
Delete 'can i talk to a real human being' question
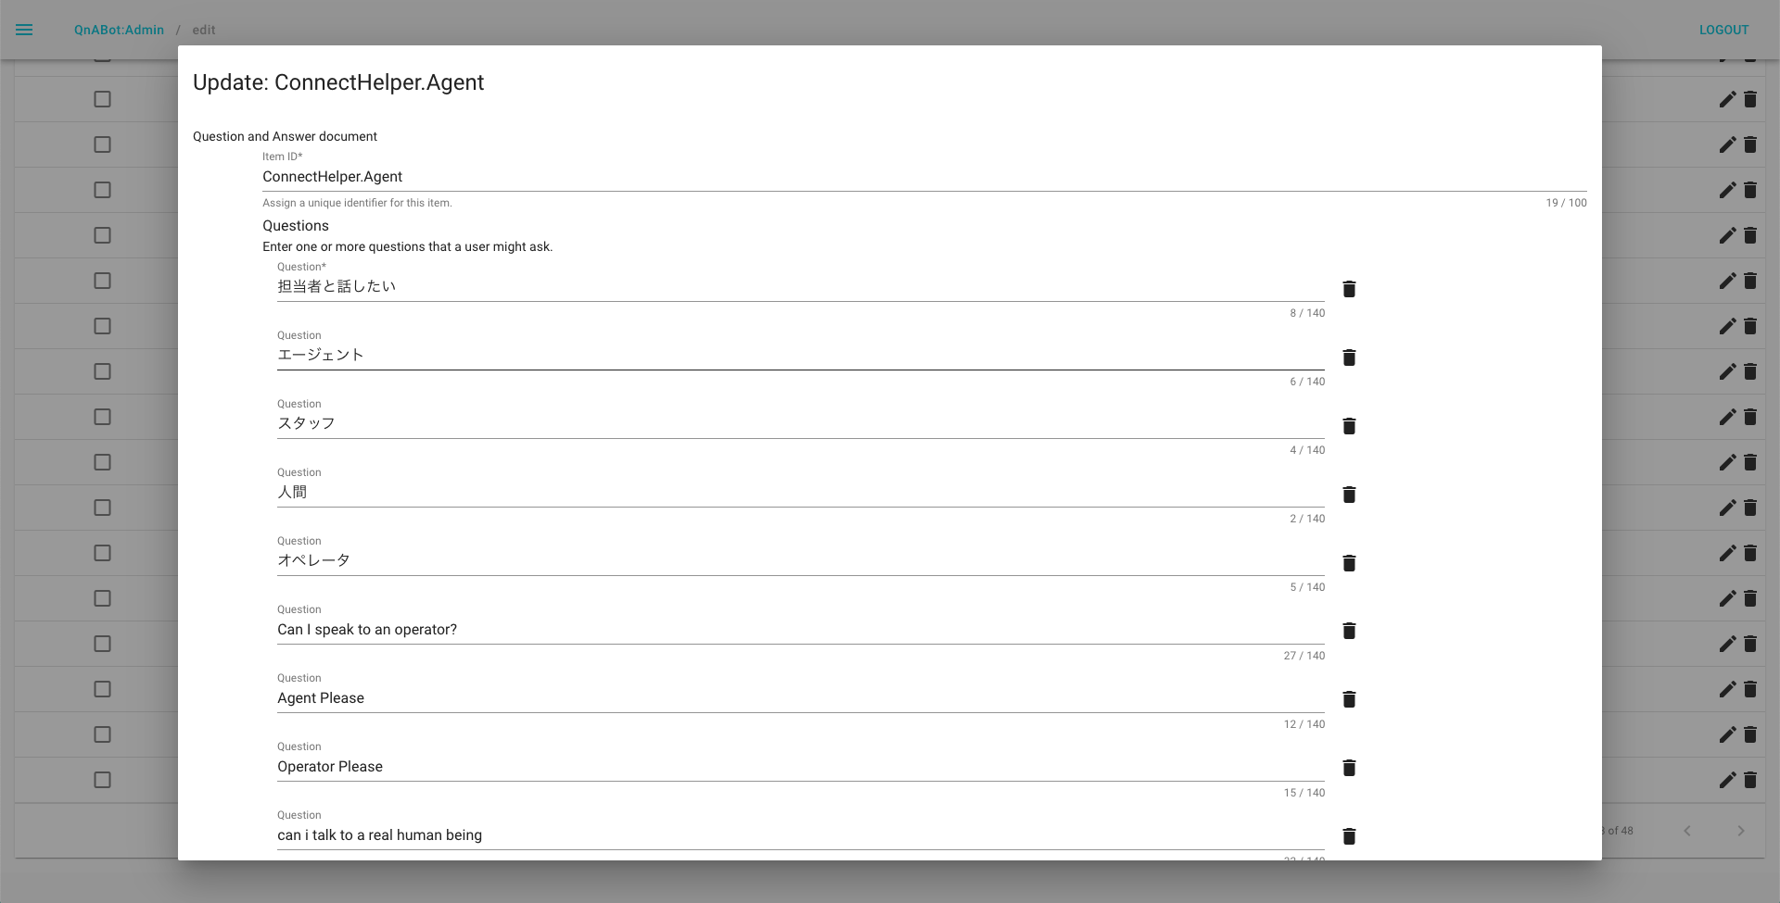tap(1349, 836)
